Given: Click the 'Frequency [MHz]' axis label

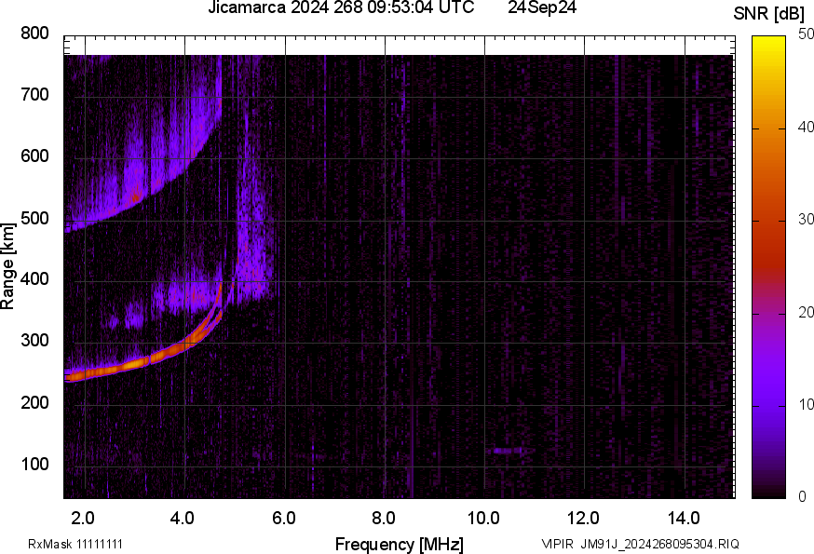Looking at the screenshot, I should tap(400, 544).
